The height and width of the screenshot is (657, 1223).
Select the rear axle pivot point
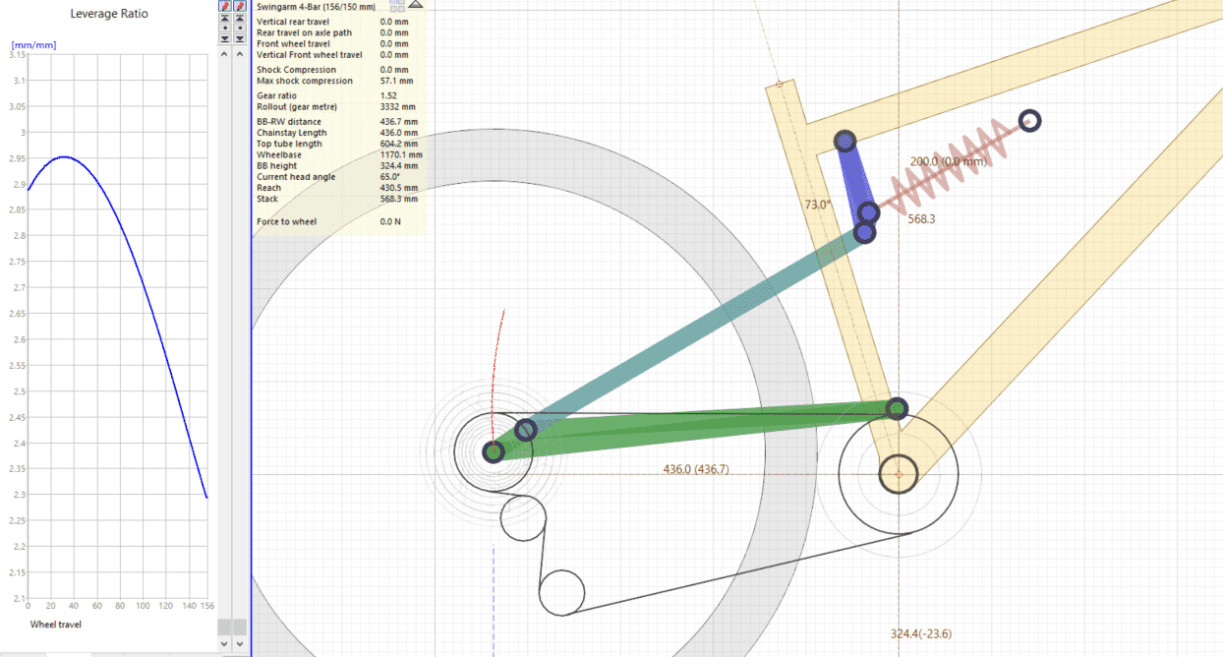(494, 451)
